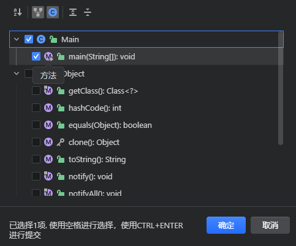Click the class icon next to Main

click(41, 39)
